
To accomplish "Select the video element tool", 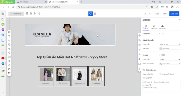I will click(x=9, y=57).
